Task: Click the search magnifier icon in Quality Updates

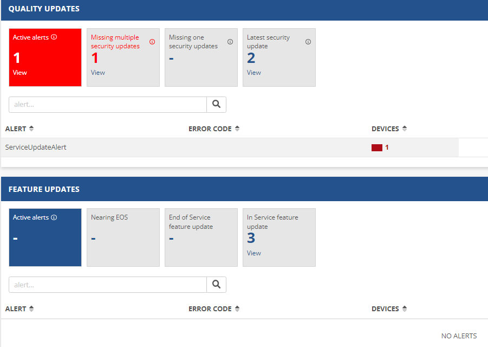Action: pos(216,104)
